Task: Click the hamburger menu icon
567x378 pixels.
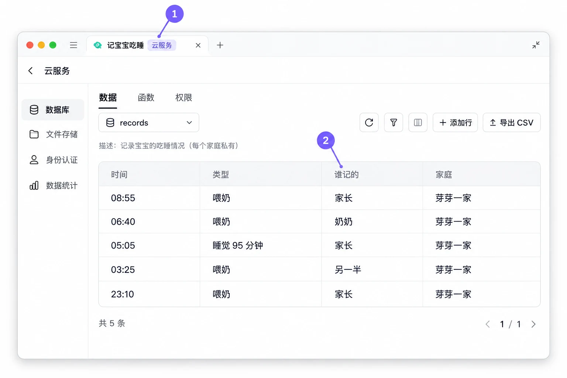Action: [x=73, y=45]
